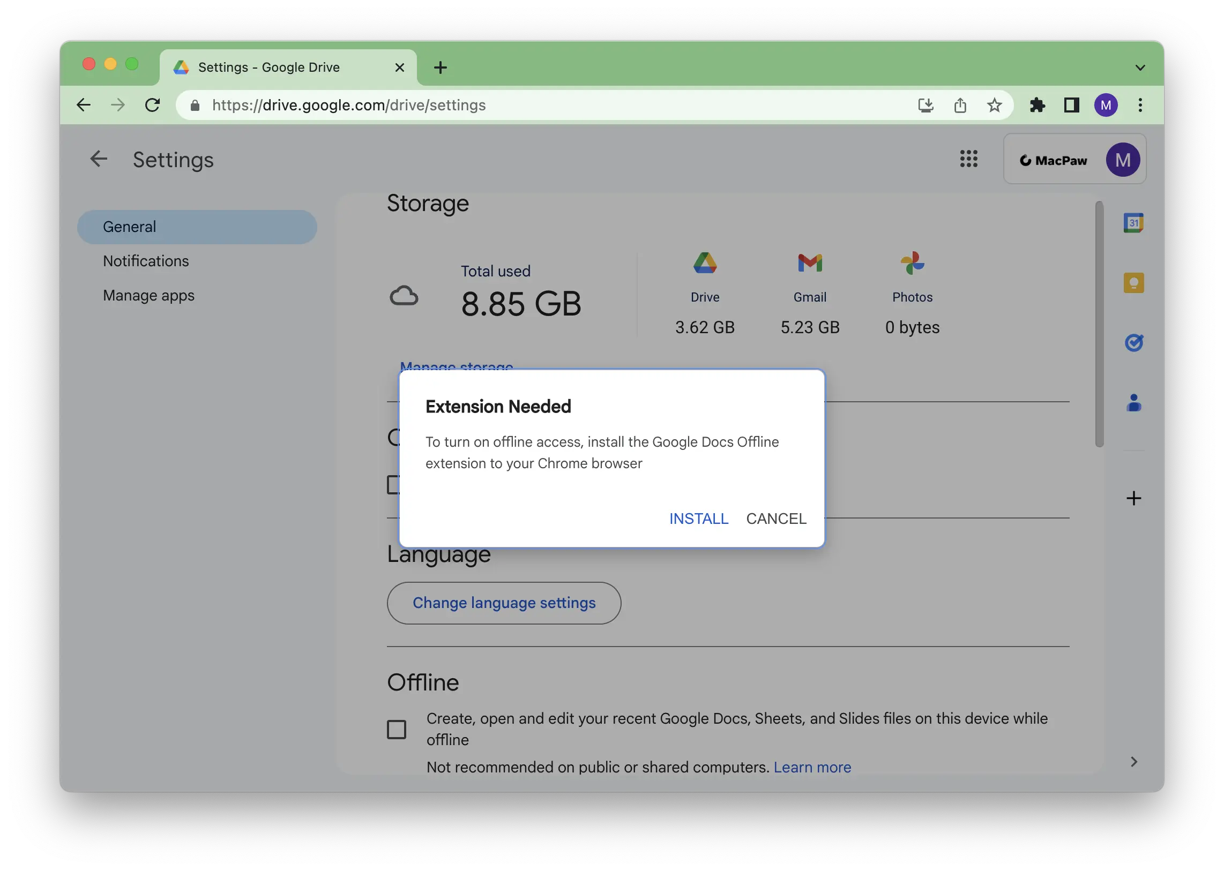
Task: Click the bookmark star icon in address bar
Action: pos(995,104)
